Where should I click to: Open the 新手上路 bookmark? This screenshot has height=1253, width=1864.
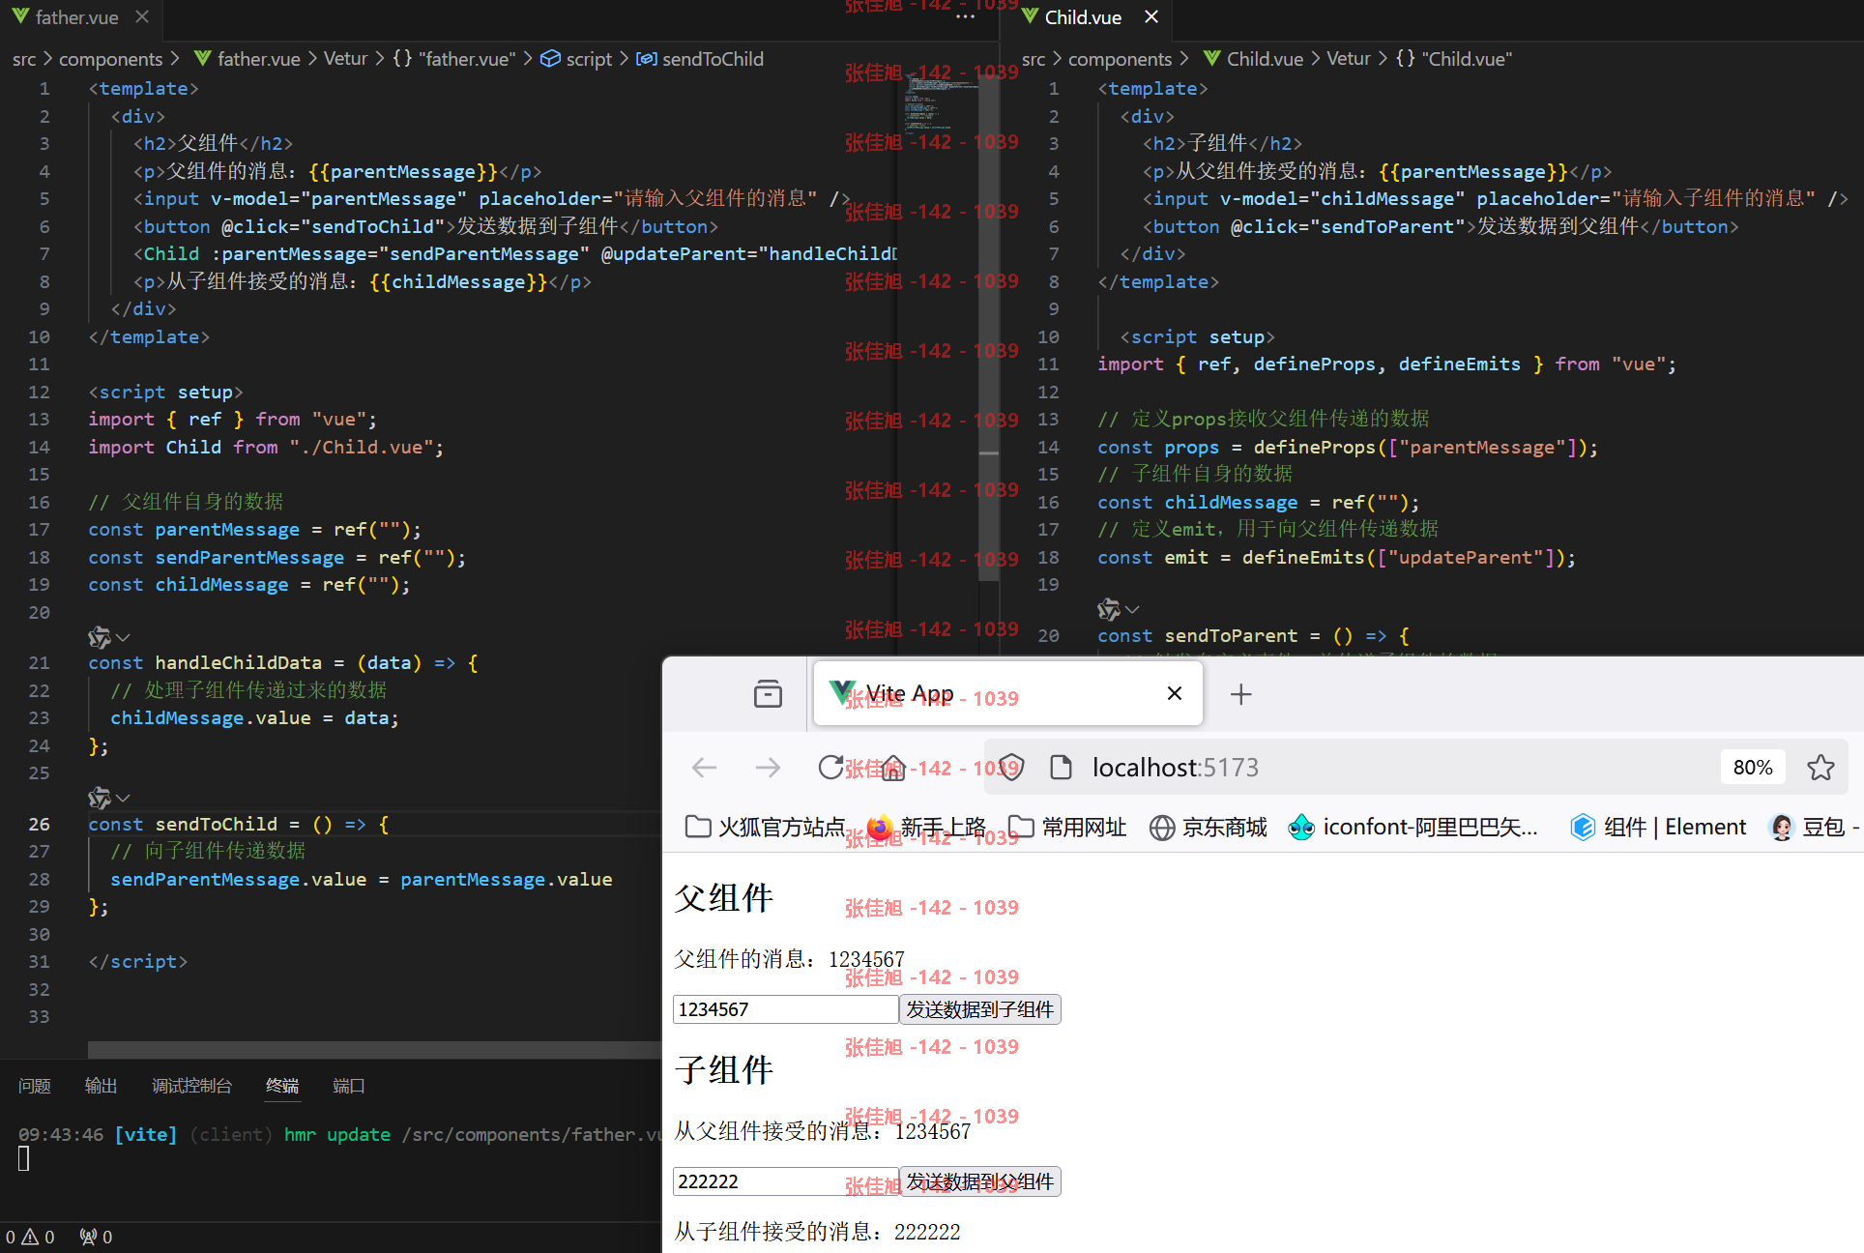click(x=926, y=827)
